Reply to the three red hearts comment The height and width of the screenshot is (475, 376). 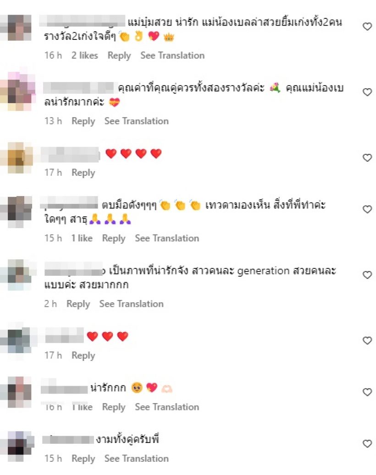click(83, 355)
